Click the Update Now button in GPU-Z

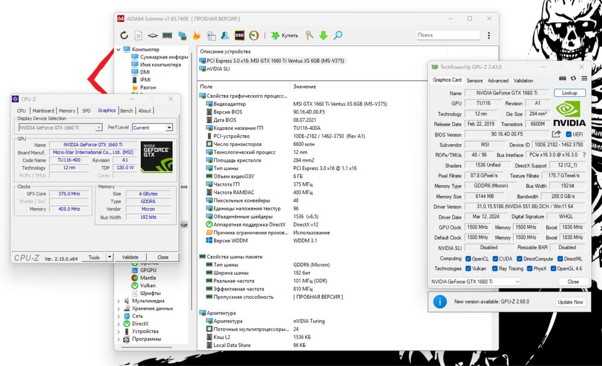[571, 302]
